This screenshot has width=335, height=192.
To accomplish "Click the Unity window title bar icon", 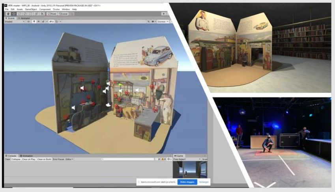I will pyautogui.click(x=6, y=6).
